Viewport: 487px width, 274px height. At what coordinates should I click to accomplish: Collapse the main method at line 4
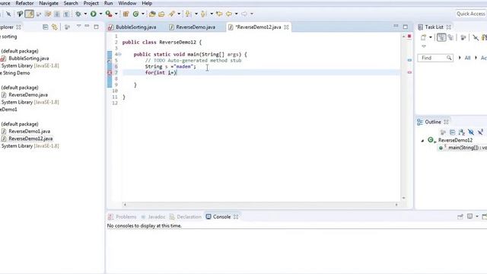pos(120,54)
